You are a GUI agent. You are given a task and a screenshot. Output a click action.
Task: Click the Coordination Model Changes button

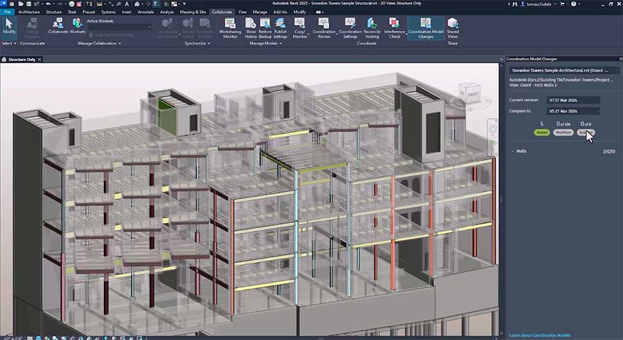425,28
